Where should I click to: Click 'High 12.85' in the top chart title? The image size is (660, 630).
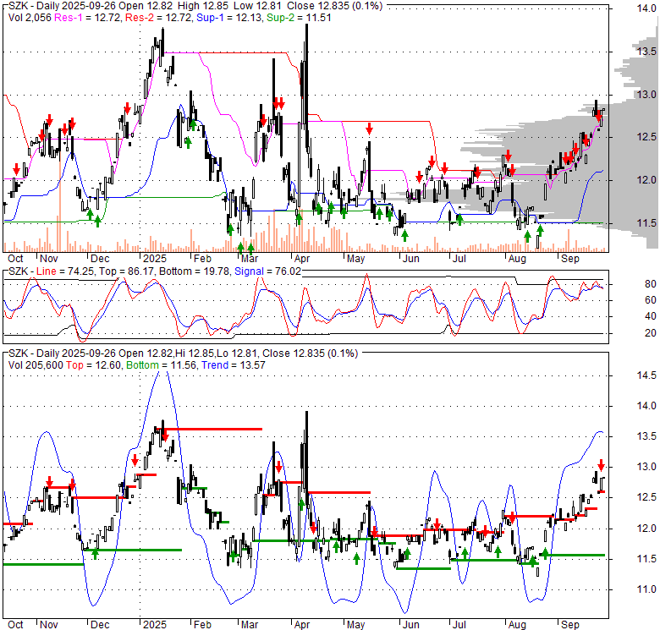202,6
